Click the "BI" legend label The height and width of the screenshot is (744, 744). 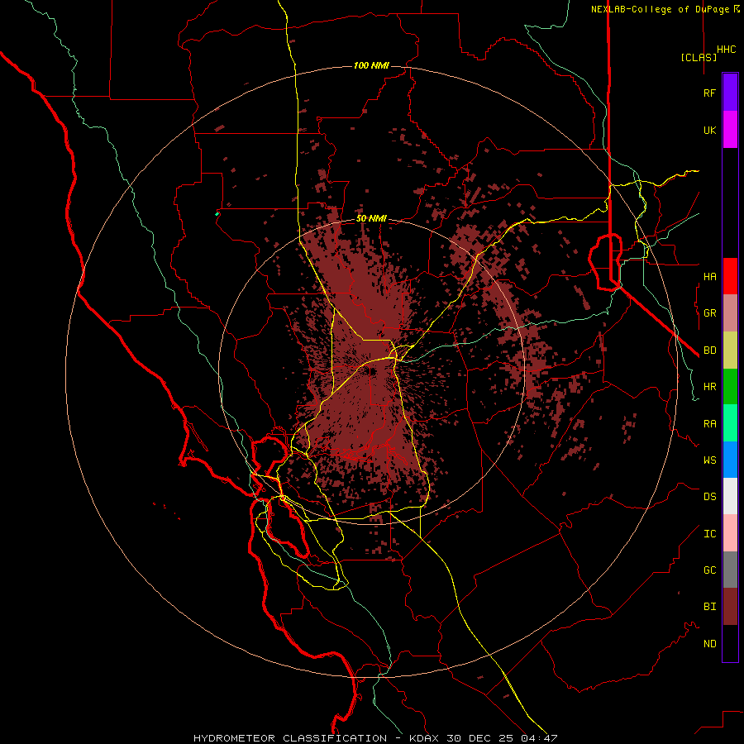tap(709, 607)
